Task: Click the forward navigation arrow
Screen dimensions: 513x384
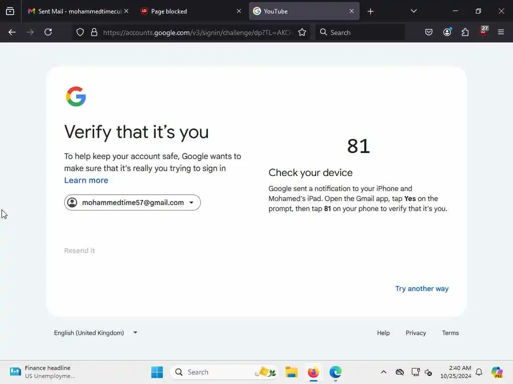Action: 30,32
